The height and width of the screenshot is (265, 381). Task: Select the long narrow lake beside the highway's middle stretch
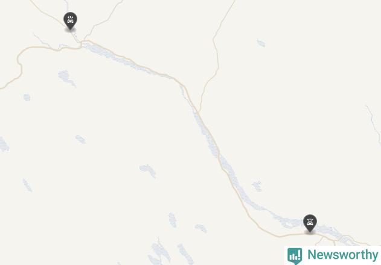tap(205, 131)
